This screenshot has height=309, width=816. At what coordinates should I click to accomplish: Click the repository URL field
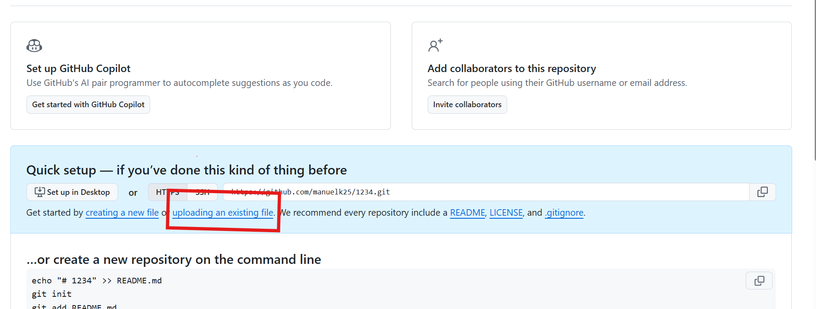pyautogui.click(x=486, y=192)
